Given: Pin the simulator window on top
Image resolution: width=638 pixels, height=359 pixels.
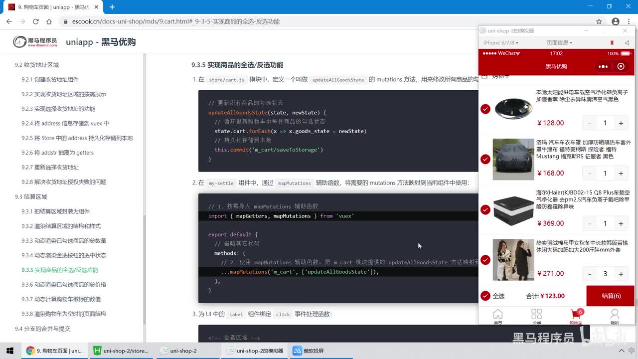Looking at the screenshot, I should [x=612, y=43].
